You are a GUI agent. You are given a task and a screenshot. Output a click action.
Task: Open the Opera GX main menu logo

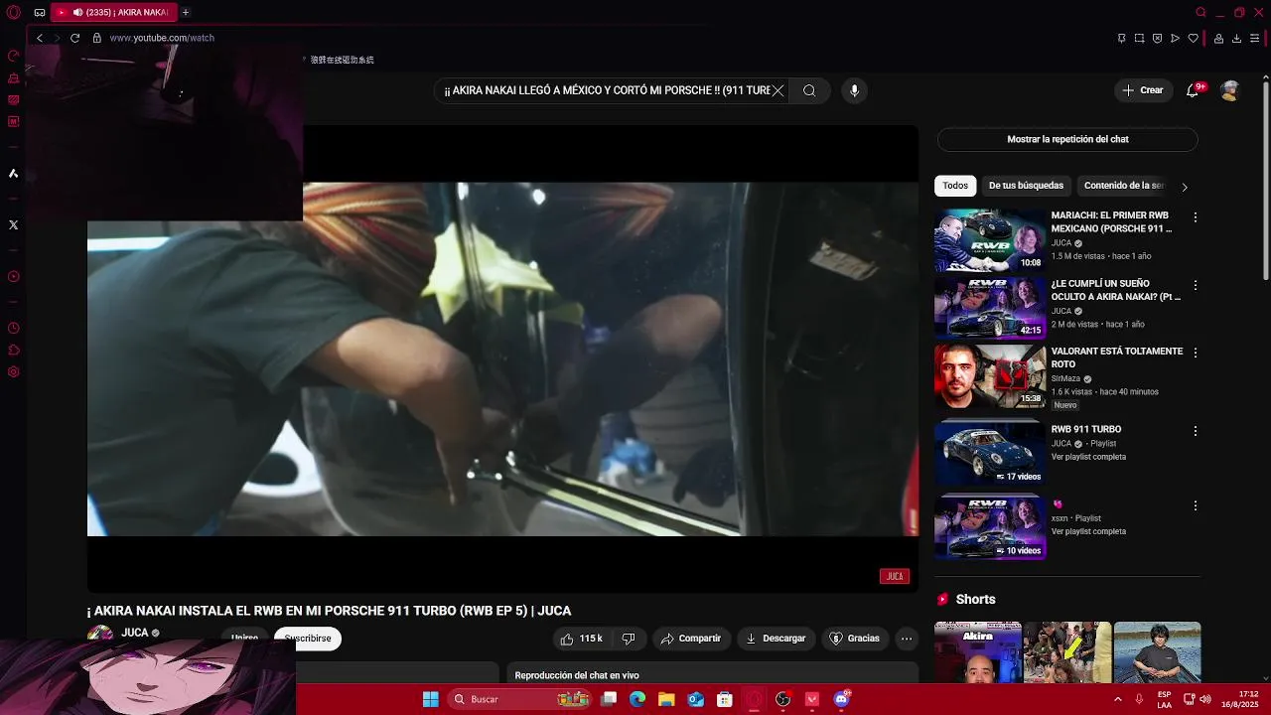(13, 13)
